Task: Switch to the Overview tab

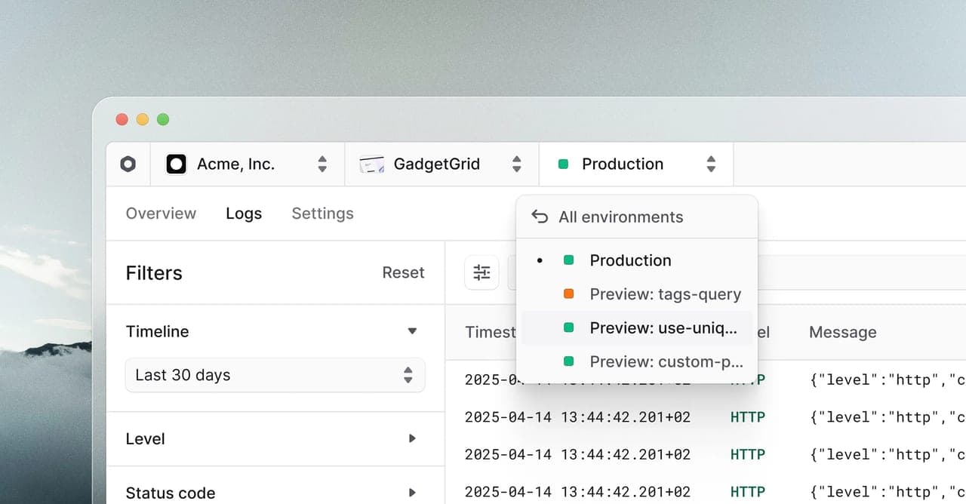Action: click(x=161, y=214)
